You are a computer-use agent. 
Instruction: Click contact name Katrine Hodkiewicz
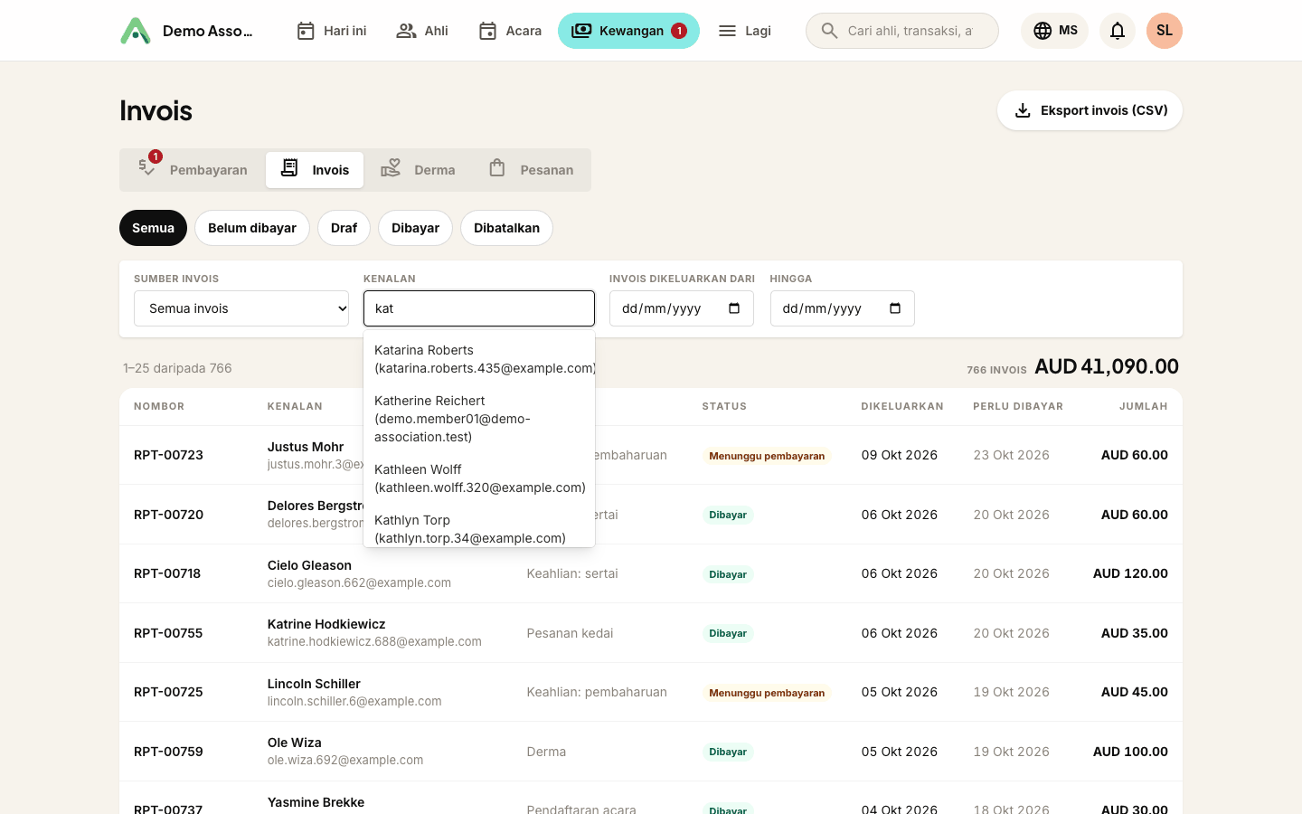326,624
